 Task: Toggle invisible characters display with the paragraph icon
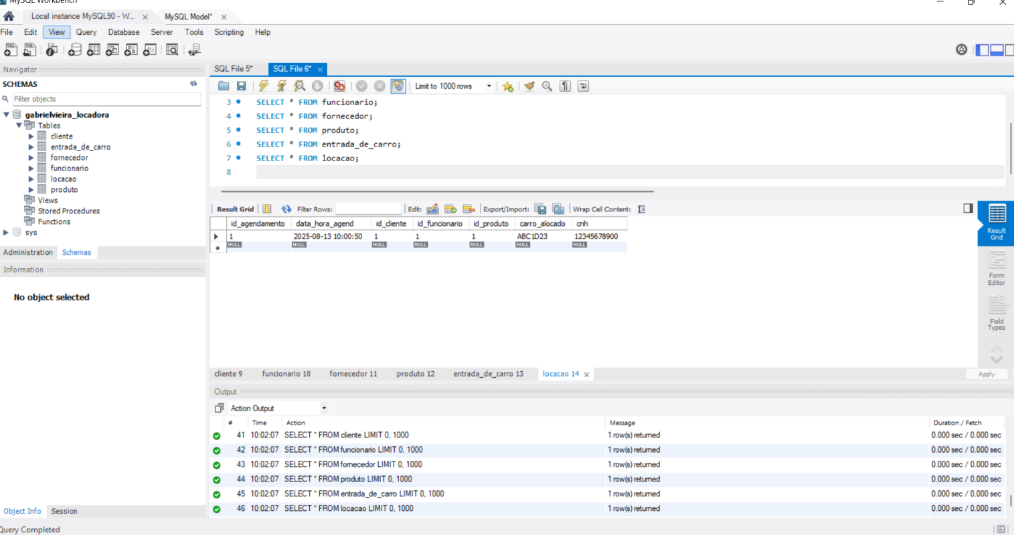click(566, 86)
